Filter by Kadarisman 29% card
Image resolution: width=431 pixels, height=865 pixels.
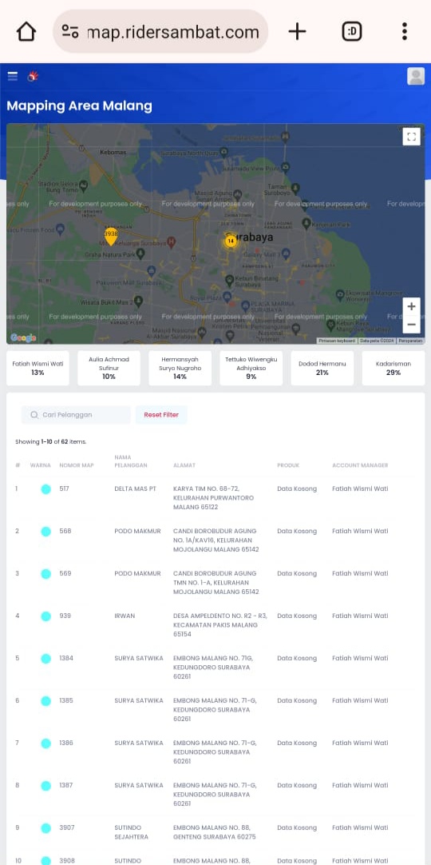click(x=393, y=368)
